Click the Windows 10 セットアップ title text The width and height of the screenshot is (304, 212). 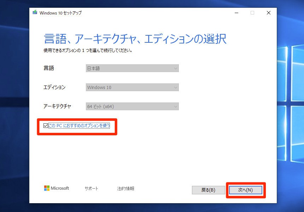[60, 13]
